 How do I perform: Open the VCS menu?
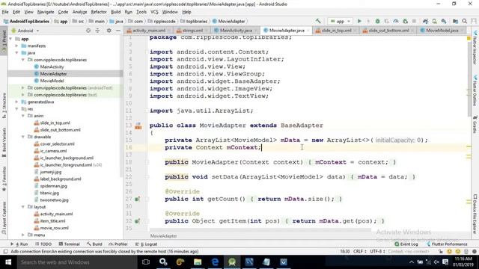click(x=154, y=12)
